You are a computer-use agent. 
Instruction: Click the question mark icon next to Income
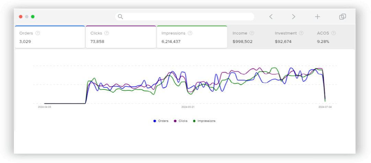point(252,33)
